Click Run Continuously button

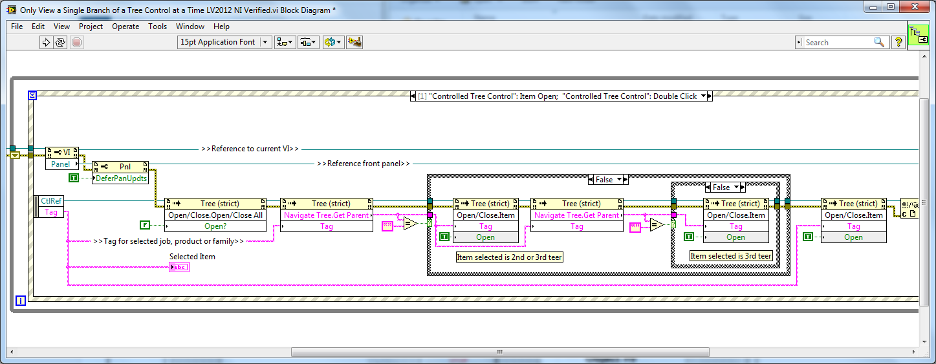click(60, 42)
